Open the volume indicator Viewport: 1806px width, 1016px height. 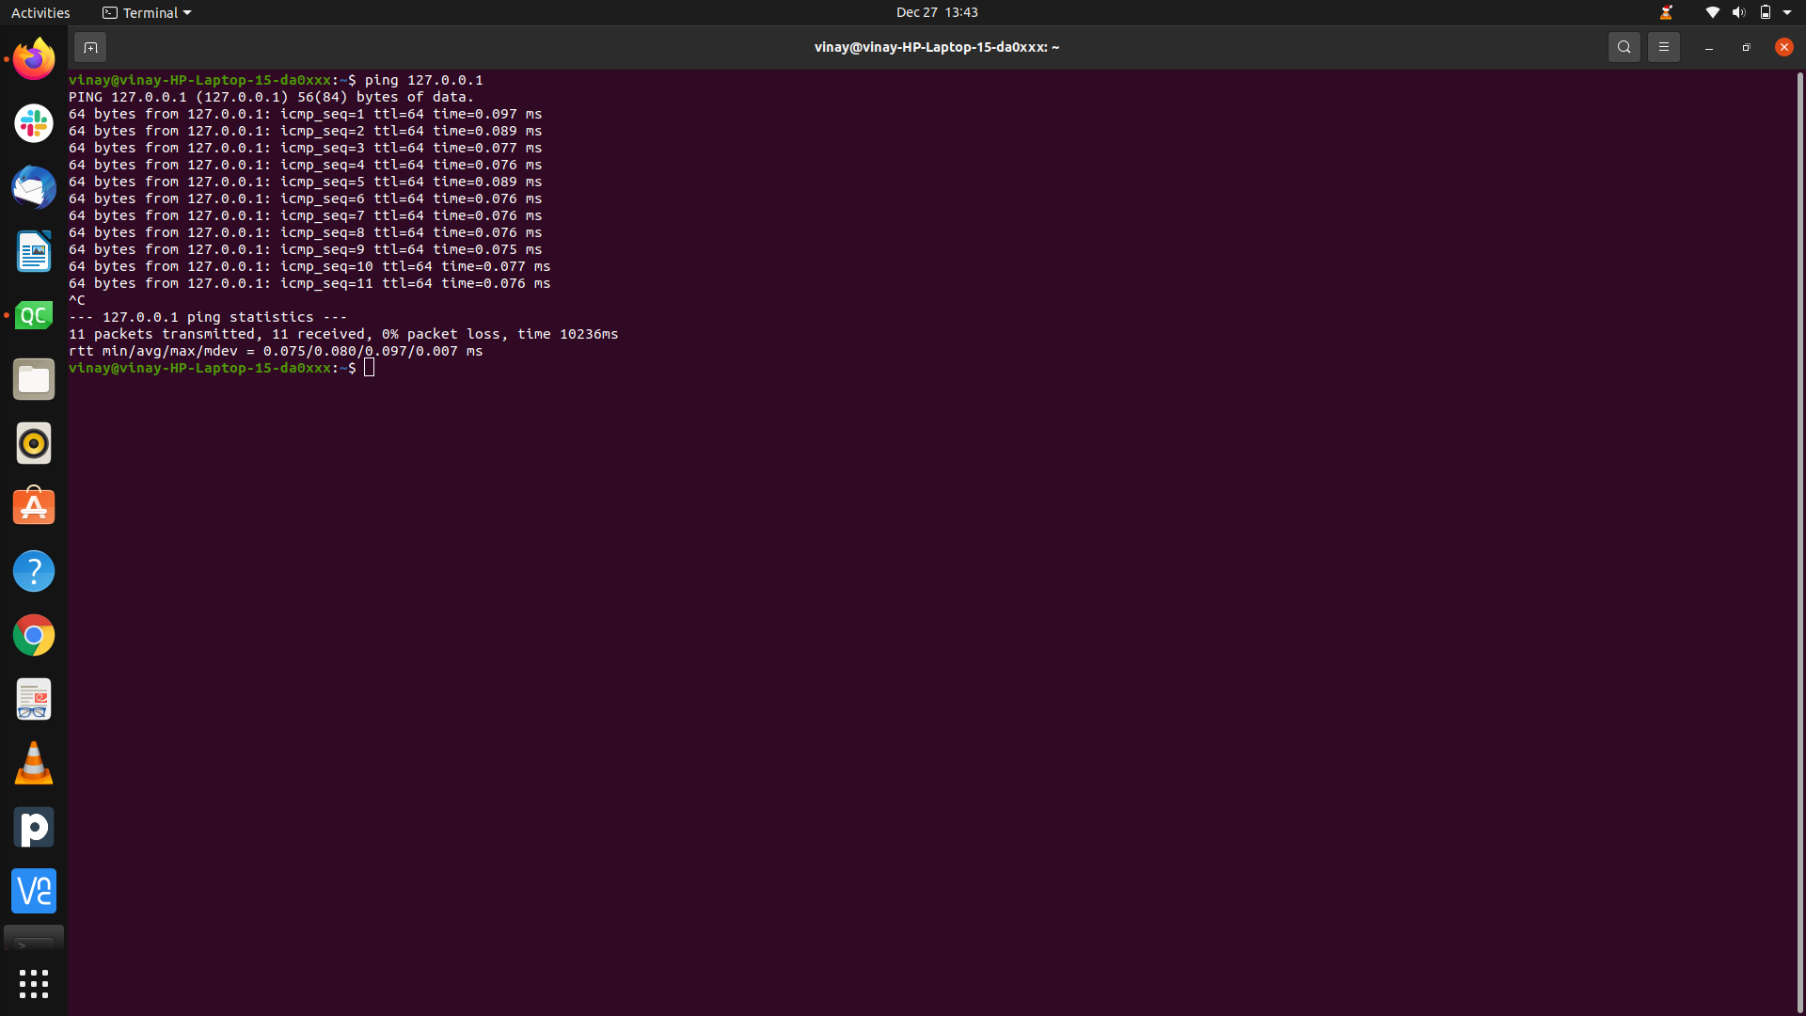point(1738,12)
